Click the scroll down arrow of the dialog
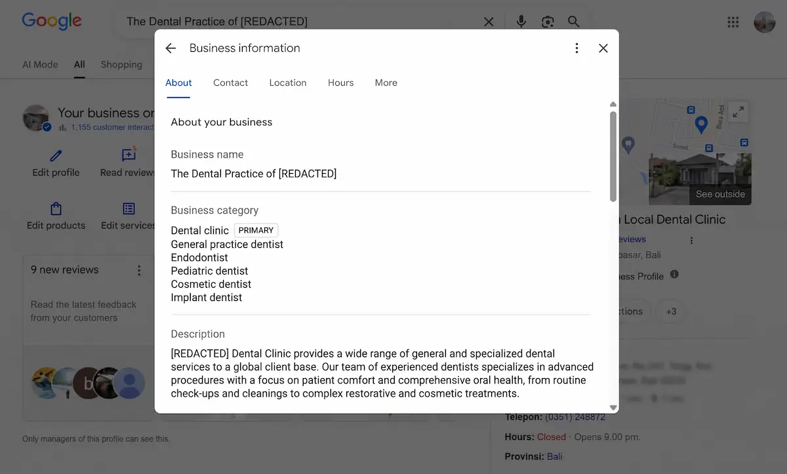787x474 pixels. click(613, 408)
